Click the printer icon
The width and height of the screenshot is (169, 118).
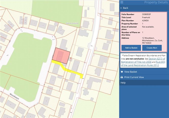click(x=122, y=77)
